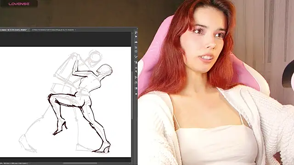294x165 pixels.
Task: Expand the collapsed panel dock with top arrows
Action: coord(137,28)
